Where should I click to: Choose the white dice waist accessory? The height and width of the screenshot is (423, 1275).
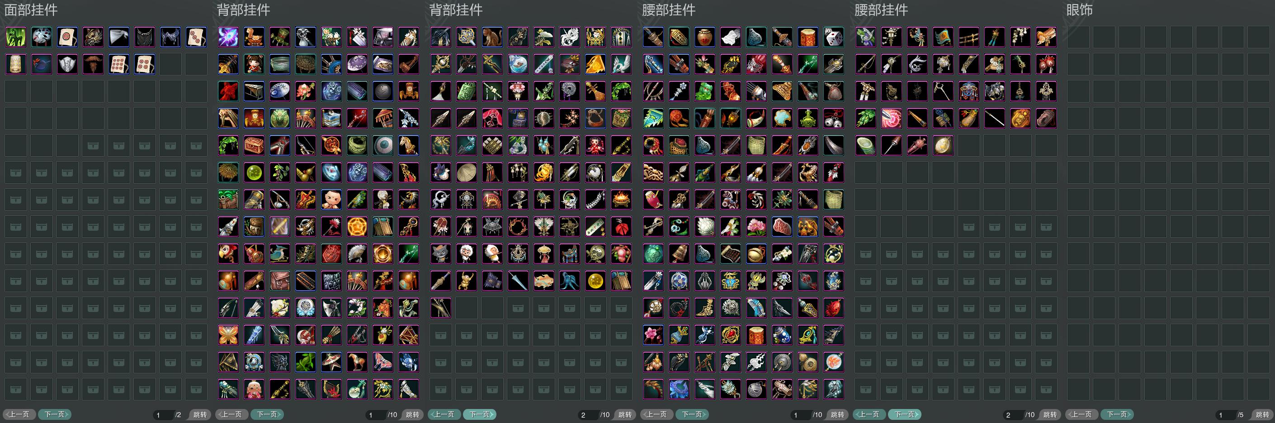(834, 37)
